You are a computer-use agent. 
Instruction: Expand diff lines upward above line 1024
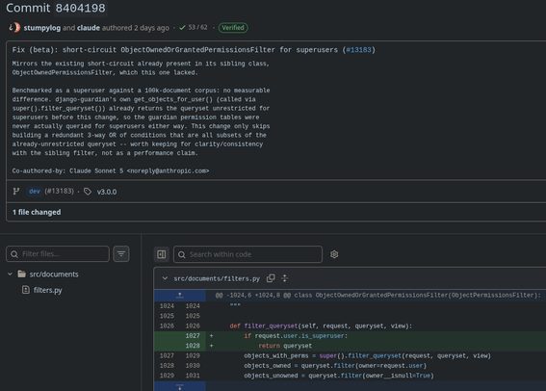tap(180, 296)
